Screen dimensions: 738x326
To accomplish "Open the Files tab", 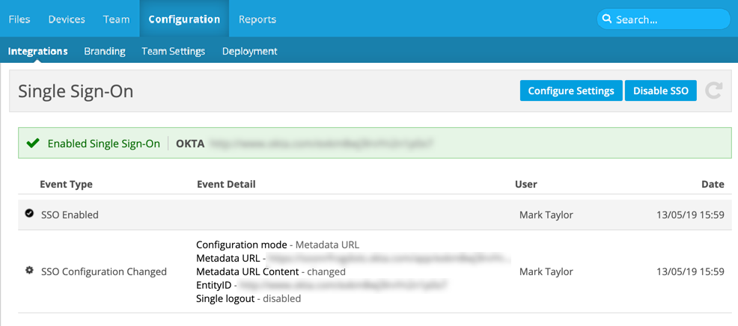I will click(x=19, y=19).
